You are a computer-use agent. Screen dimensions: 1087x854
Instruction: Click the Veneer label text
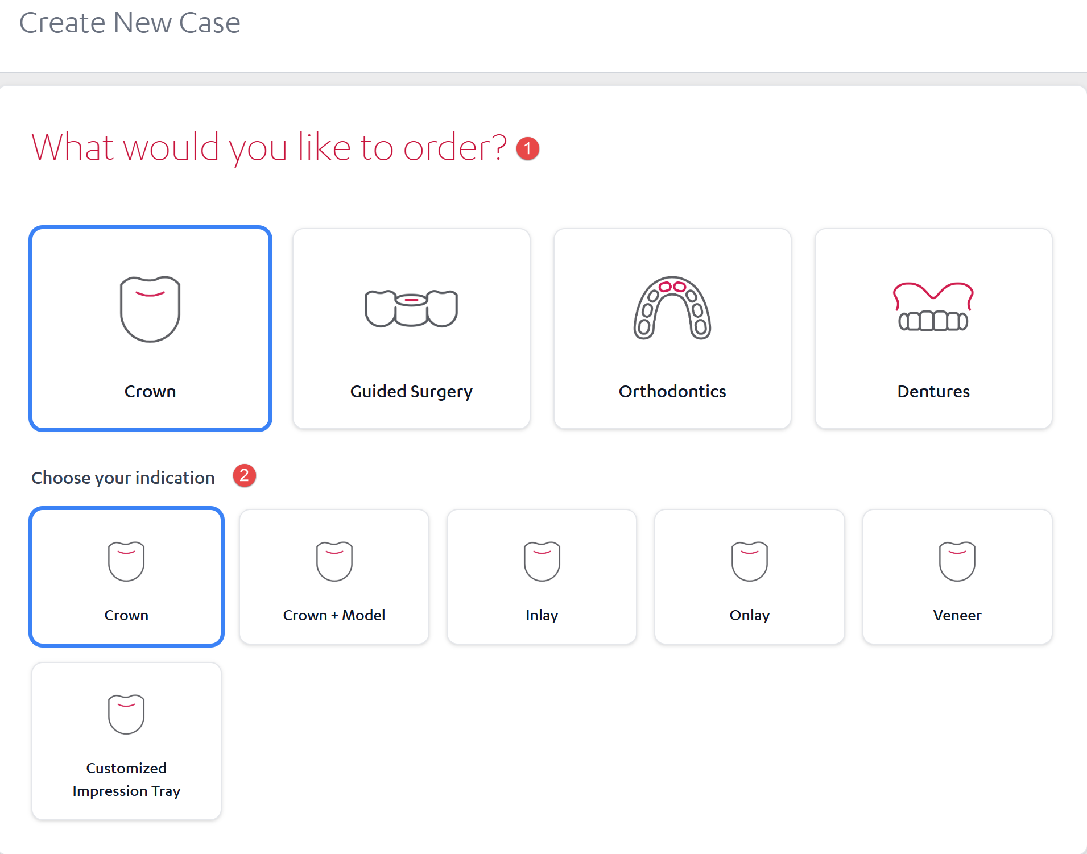coord(957,615)
